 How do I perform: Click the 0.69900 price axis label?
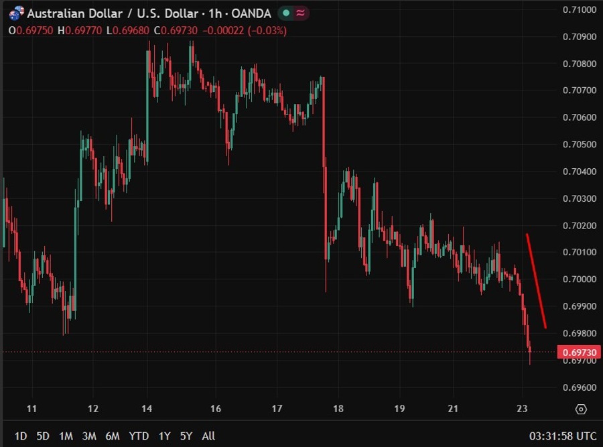[579, 306]
